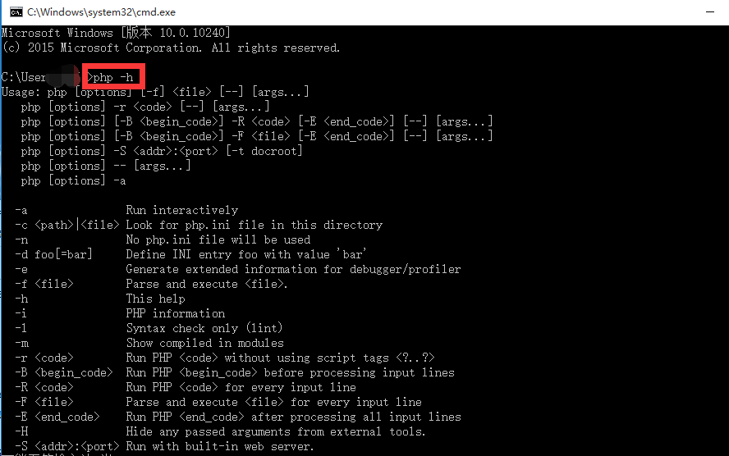
Task: Click the '[-t docroot]' usage text
Action: [x=264, y=152]
